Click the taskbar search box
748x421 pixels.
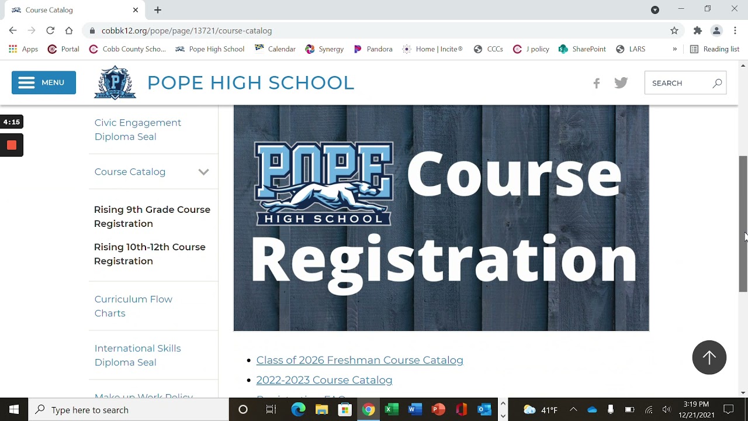click(x=129, y=409)
